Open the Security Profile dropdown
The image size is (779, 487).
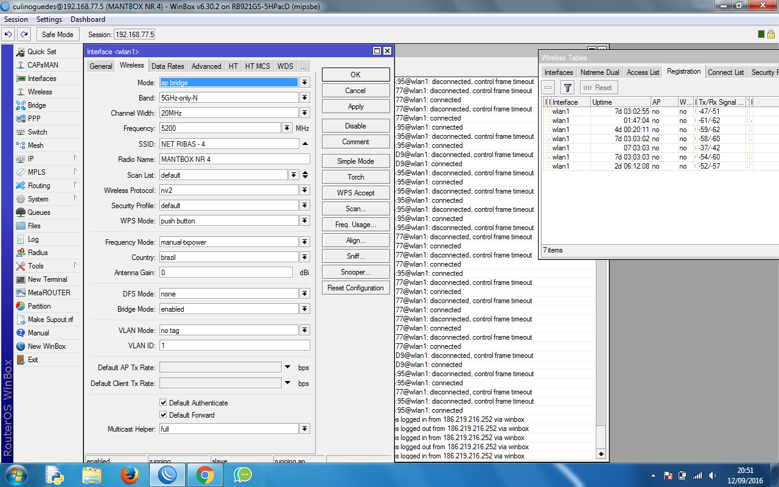(305, 205)
